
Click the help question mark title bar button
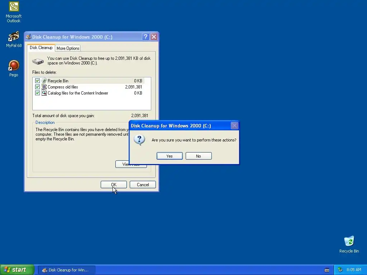[x=146, y=37]
